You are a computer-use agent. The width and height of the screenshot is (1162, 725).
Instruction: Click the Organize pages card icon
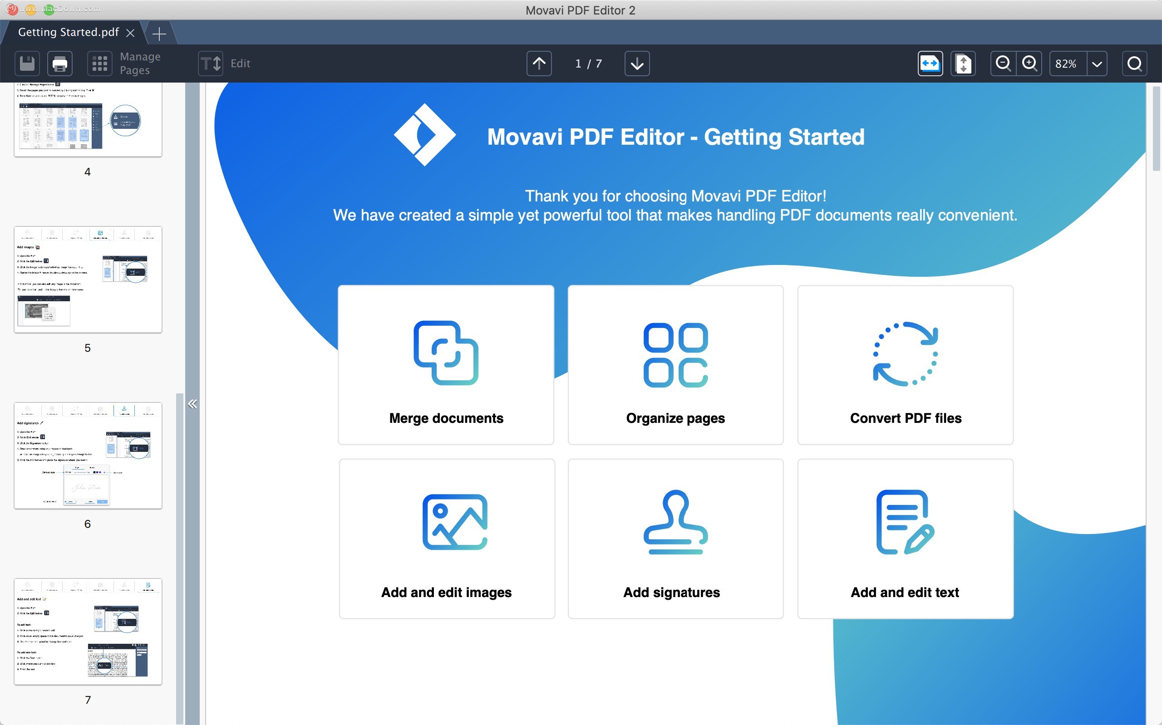[676, 355]
